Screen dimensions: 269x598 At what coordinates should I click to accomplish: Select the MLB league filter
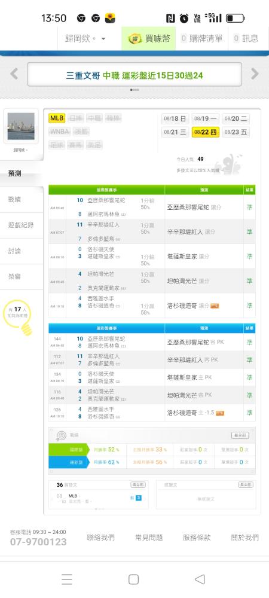click(x=57, y=118)
